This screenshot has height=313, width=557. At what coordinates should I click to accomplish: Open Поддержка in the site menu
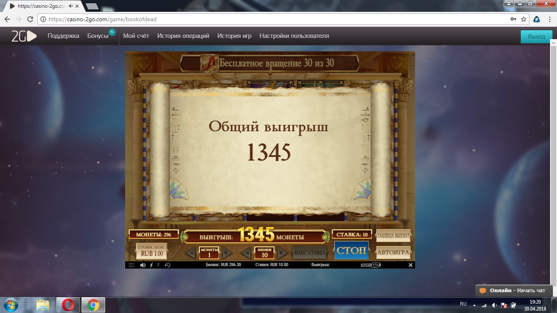pos(63,36)
